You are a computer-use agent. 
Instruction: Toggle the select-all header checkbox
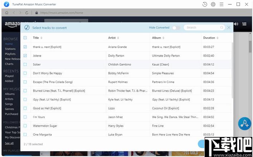pyautogui.click(x=25, y=38)
